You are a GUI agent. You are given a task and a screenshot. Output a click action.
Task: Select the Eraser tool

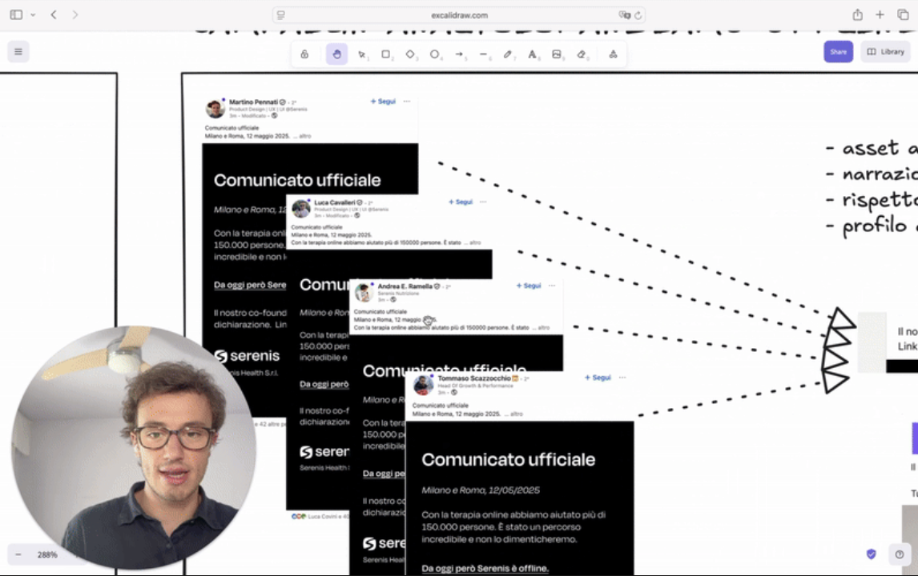click(582, 54)
